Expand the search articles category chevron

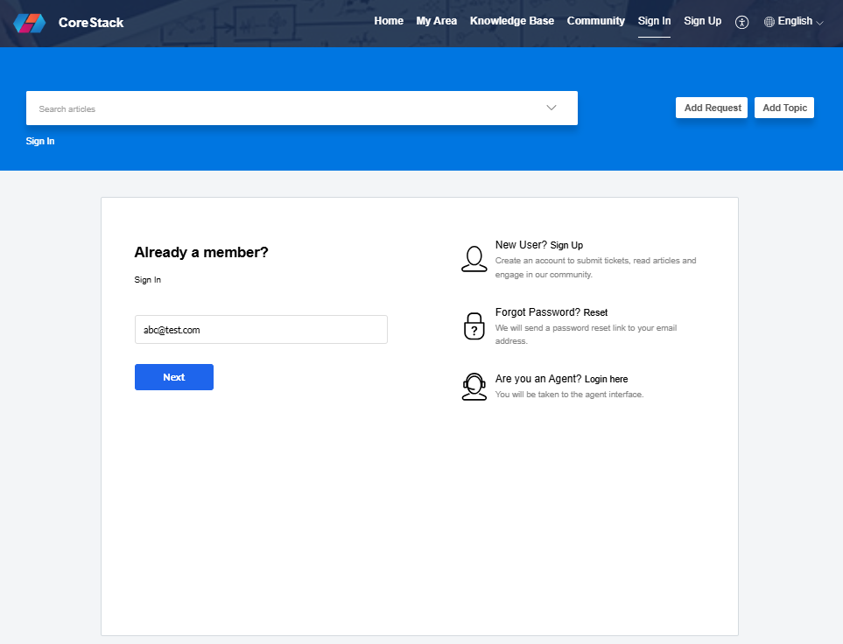click(x=551, y=108)
